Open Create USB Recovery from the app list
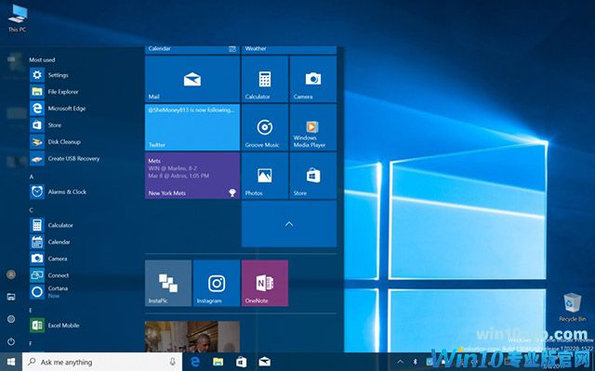 coord(73,159)
